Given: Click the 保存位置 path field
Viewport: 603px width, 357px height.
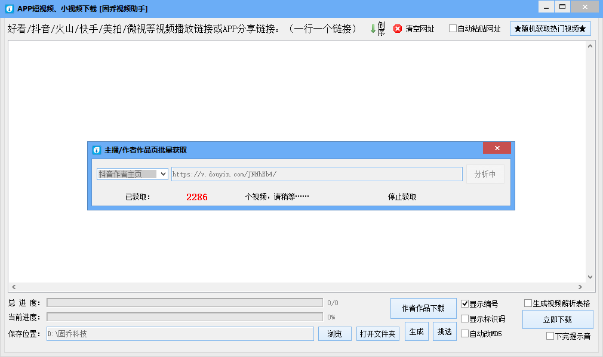Looking at the screenshot, I should coord(180,334).
